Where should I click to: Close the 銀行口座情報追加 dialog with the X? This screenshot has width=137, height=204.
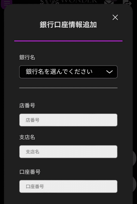click(x=115, y=17)
